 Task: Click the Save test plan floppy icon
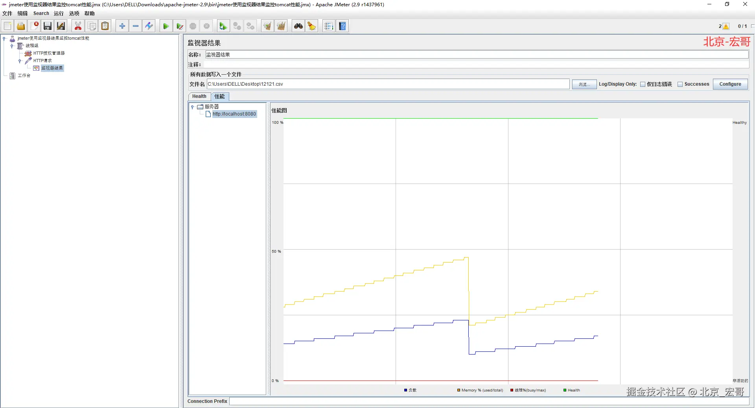[x=48, y=26]
